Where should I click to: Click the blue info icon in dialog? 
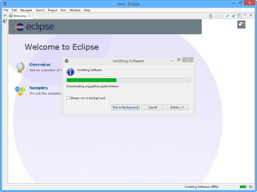(x=71, y=72)
